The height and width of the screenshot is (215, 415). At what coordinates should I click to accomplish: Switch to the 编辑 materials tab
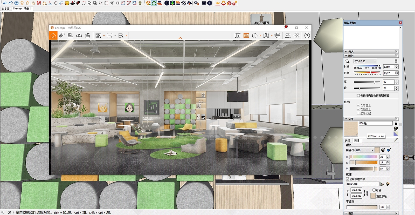click(x=357, y=140)
